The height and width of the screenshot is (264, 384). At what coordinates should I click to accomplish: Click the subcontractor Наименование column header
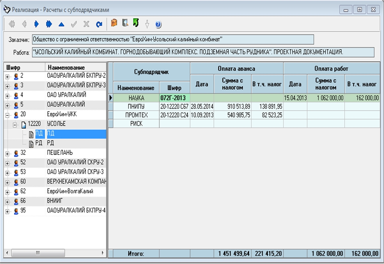pyautogui.click(x=136, y=88)
